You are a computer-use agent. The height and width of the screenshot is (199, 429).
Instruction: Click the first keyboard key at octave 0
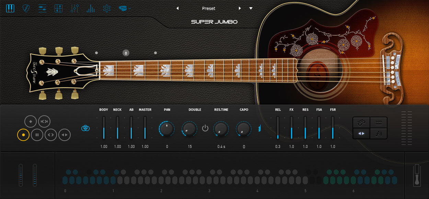coord(65,180)
